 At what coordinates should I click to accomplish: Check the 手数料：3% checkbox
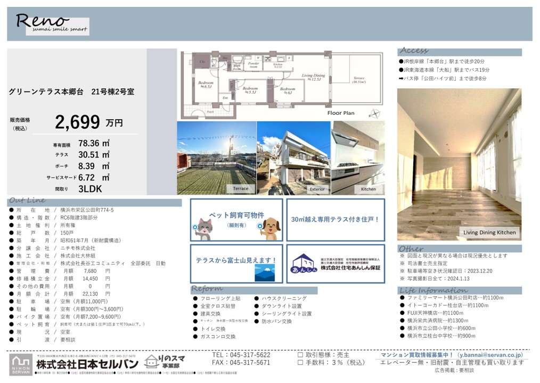click(x=300, y=363)
